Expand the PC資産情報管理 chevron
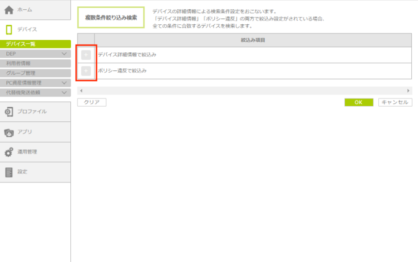The image size is (418, 262). [x=64, y=83]
